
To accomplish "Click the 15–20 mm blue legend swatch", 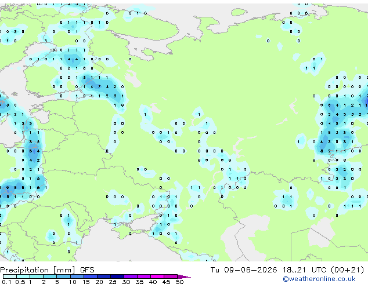I will click(x=91, y=276).
